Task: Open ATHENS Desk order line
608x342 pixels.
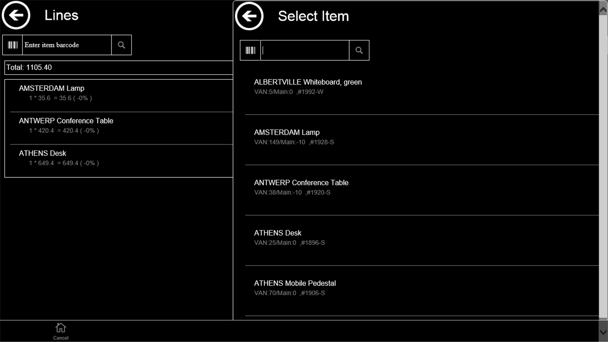Action: (x=43, y=158)
